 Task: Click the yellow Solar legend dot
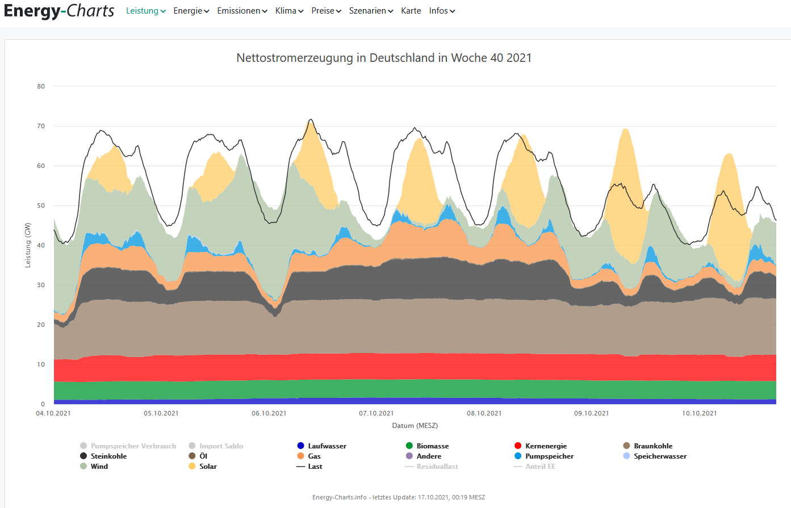click(x=192, y=467)
